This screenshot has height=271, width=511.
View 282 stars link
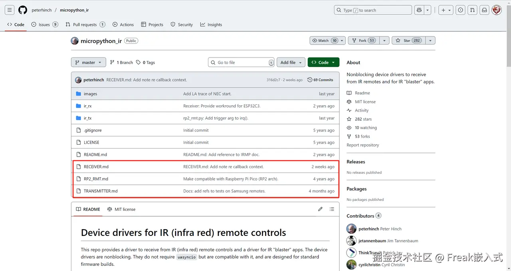coord(359,119)
